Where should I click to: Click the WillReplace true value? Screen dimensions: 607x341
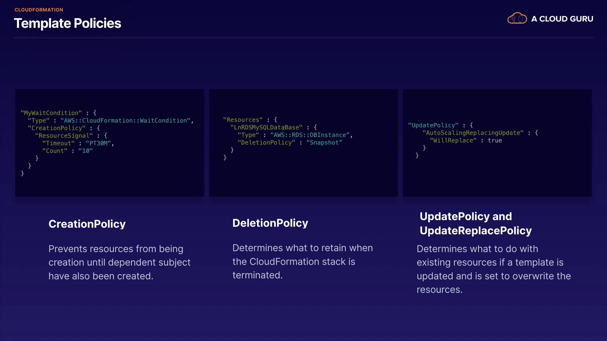(495, 141)
